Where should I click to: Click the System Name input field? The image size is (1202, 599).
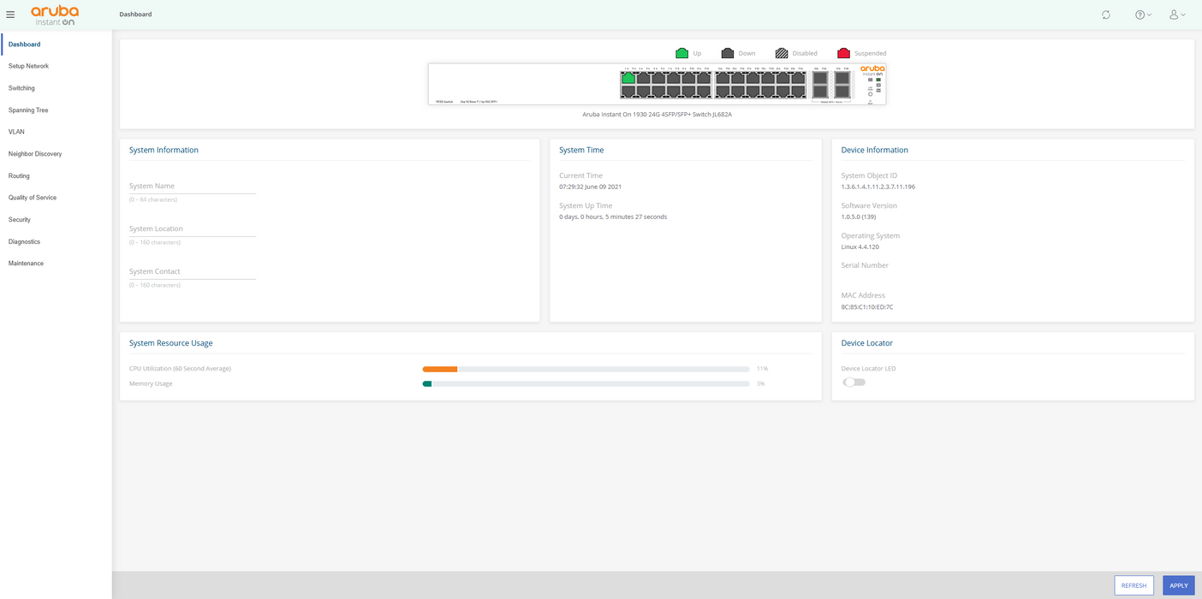pyautogui.click(x=193, y=186)
